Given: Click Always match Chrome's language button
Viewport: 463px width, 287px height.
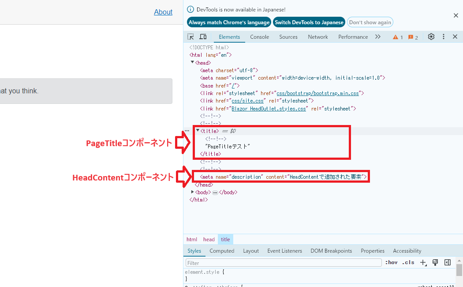Looking at the screenshot, I should (229, 22).
